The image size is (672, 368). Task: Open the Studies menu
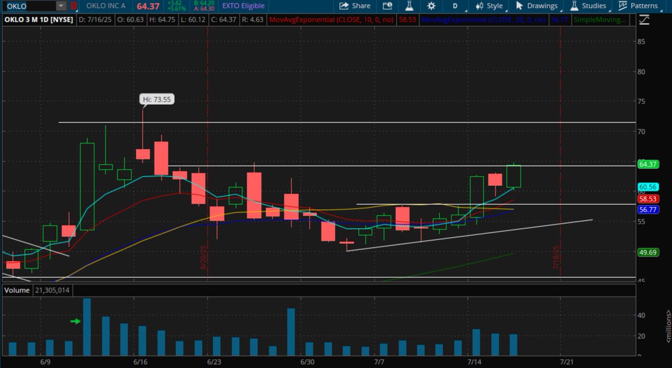click(x=588, y=6)
